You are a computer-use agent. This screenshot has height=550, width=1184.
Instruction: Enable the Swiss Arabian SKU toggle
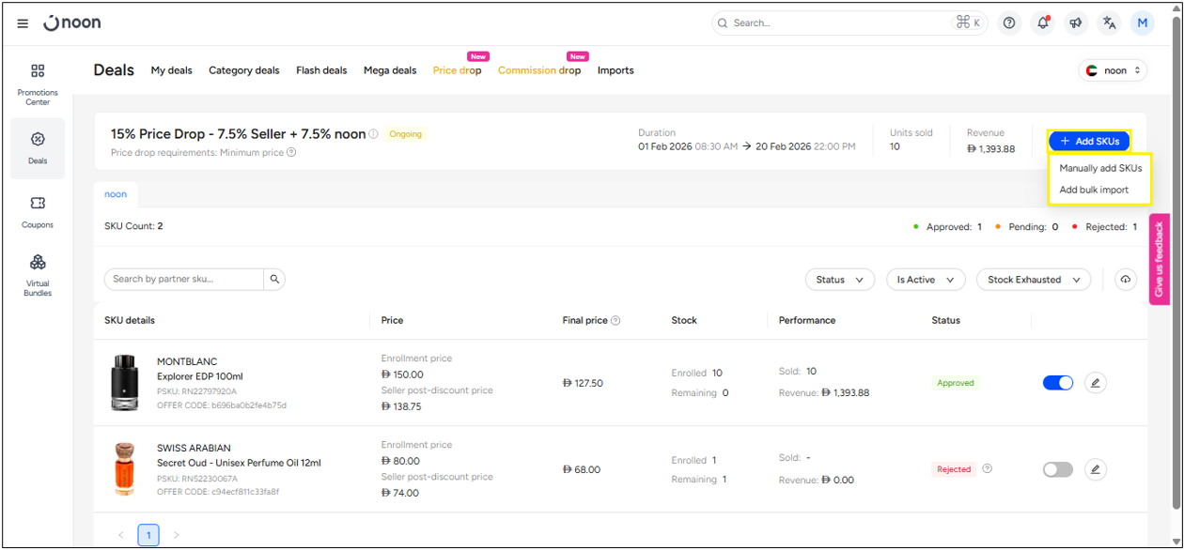point(1058,469)
